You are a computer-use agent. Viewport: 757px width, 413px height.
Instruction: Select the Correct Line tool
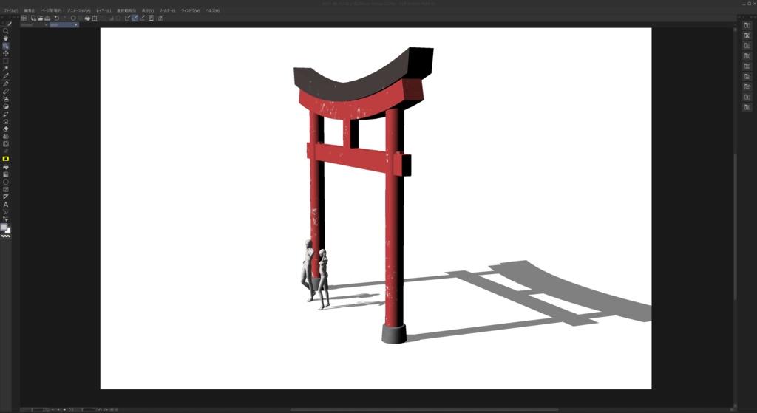click(6, 219)
